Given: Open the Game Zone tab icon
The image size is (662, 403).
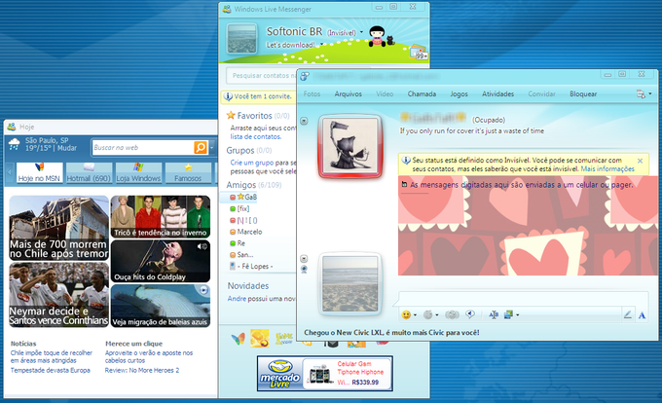Looking at the screenshot, I should click(284, 339).
